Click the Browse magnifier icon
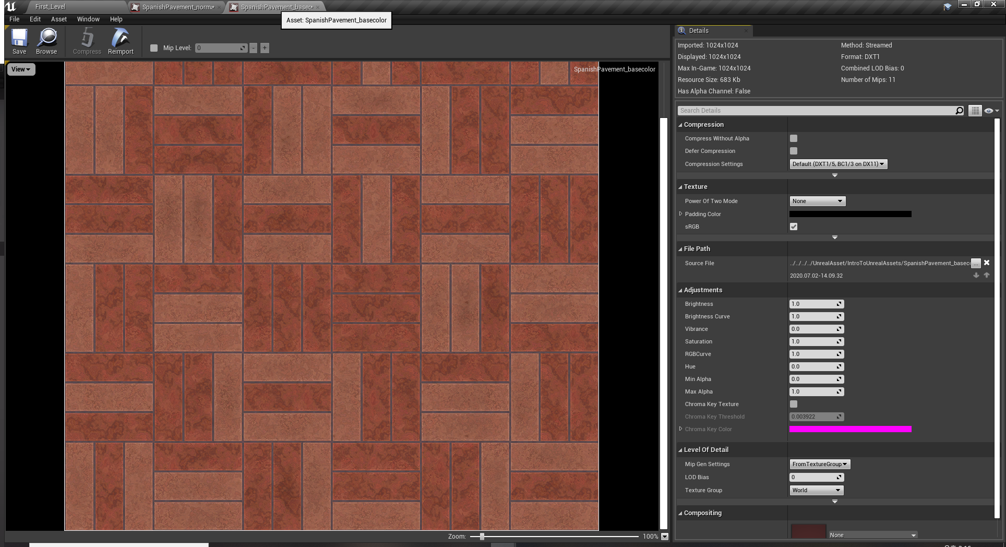Image resolution: width=1006 pixels, height=547 pixels. pos(46,41)
